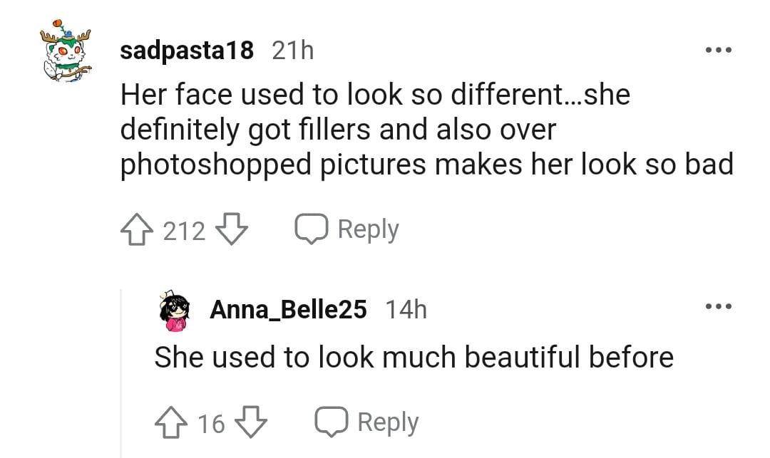Click the 16 vote score
This screenshot has height=458, width=770.
pyautogui.click(x=211, y=424)
